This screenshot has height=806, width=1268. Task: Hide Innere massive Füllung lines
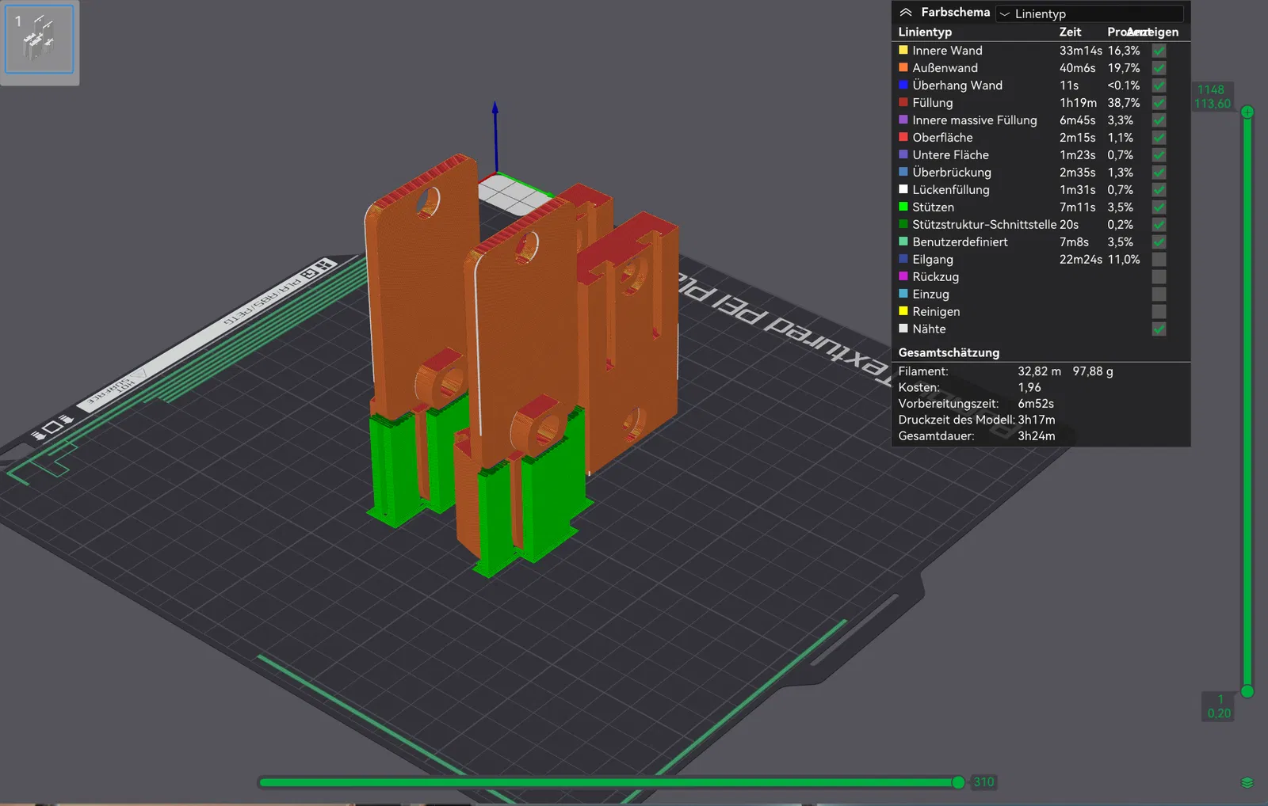coord(1159,120)
